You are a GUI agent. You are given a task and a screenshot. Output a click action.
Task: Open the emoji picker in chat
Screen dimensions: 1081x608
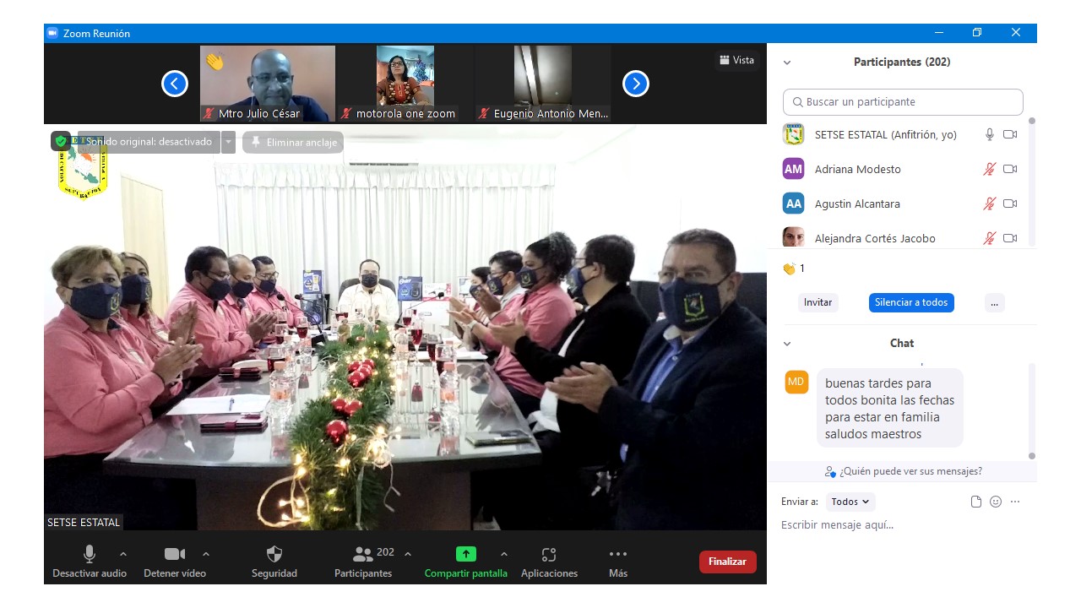click(996, 502)
